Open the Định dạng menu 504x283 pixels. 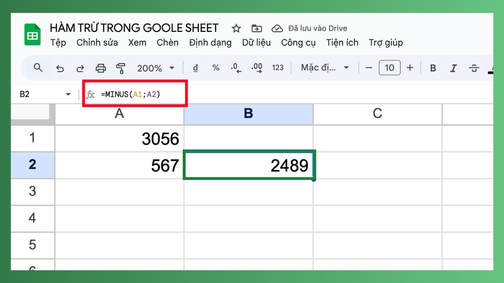tap(210, 42)
